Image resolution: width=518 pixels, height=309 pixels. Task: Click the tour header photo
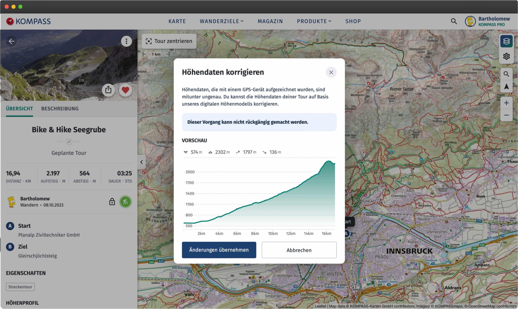tap(69, 65)
